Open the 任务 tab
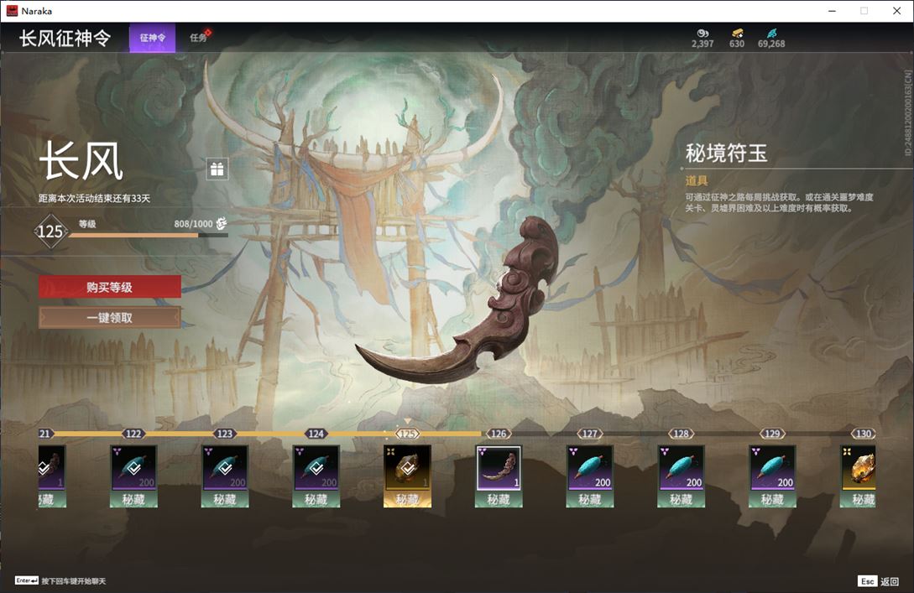914x593 pixels. 199,38
